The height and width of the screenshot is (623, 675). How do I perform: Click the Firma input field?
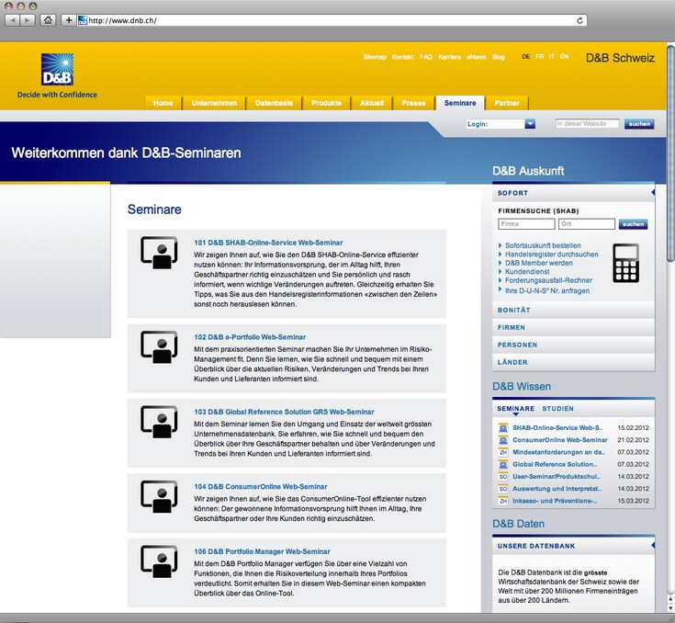tap(526, 224)
